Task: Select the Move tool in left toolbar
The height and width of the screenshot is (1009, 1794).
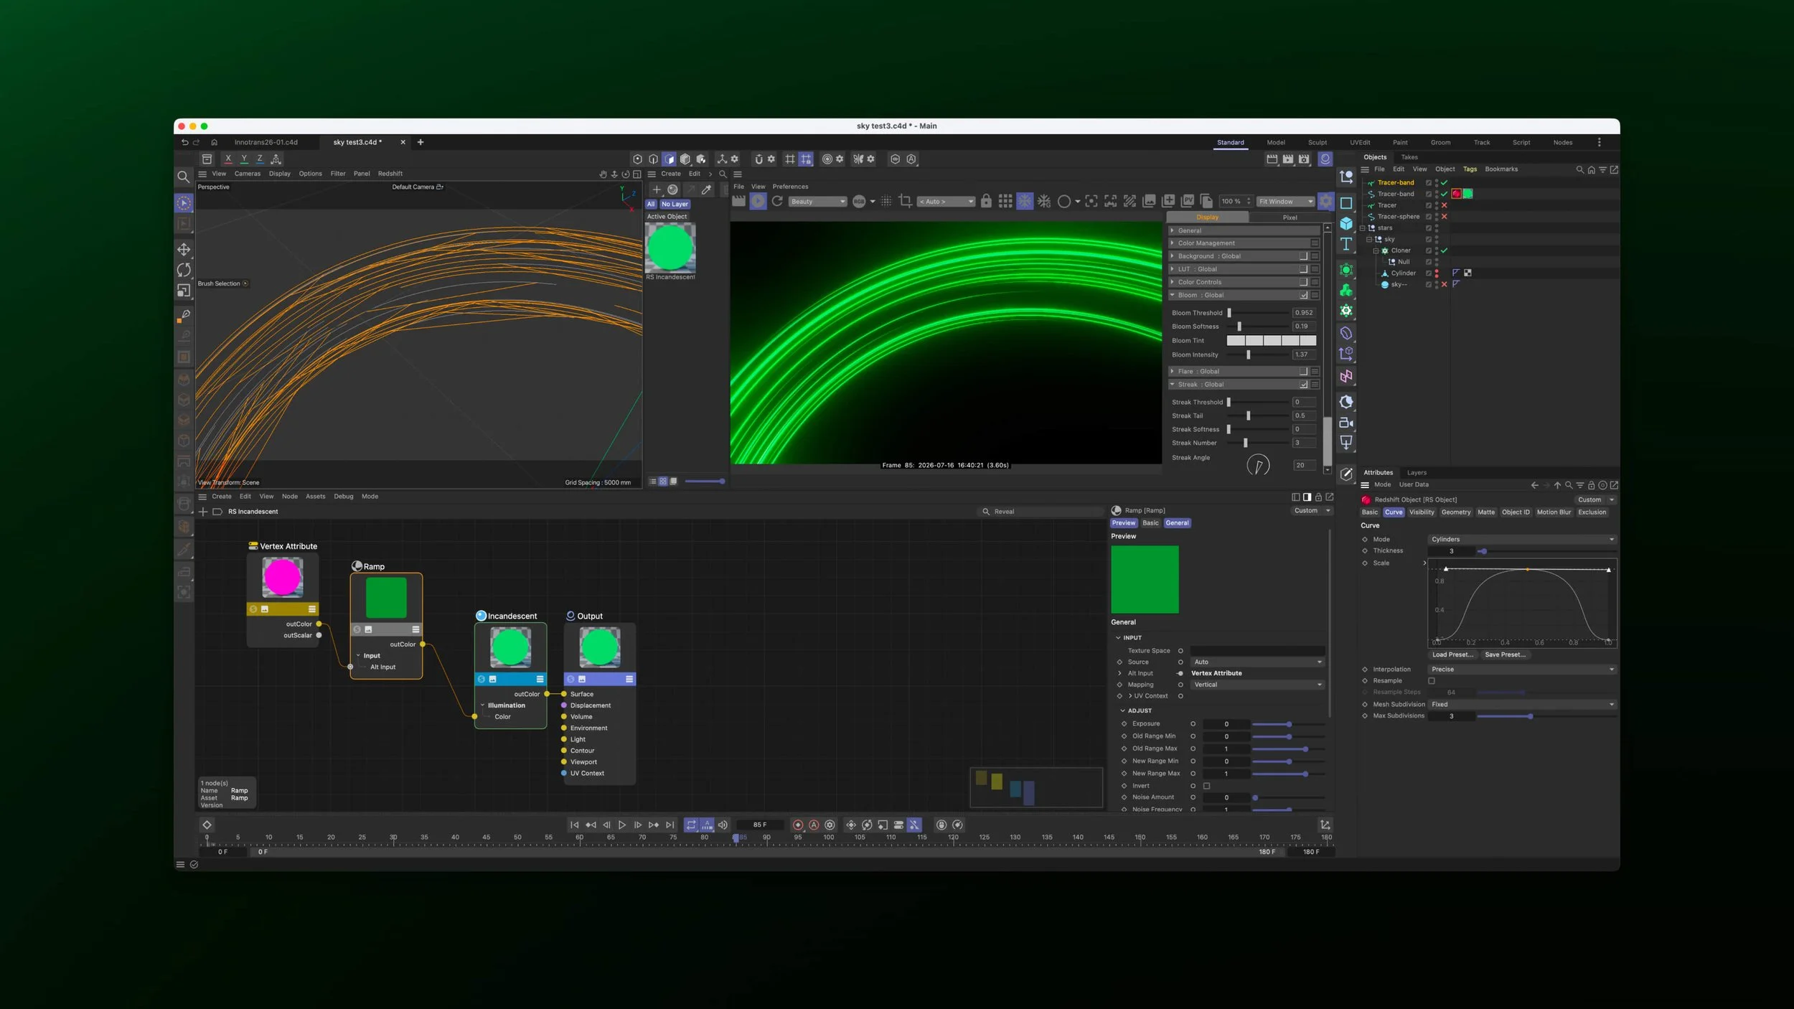Action: (x=184, y=249)
